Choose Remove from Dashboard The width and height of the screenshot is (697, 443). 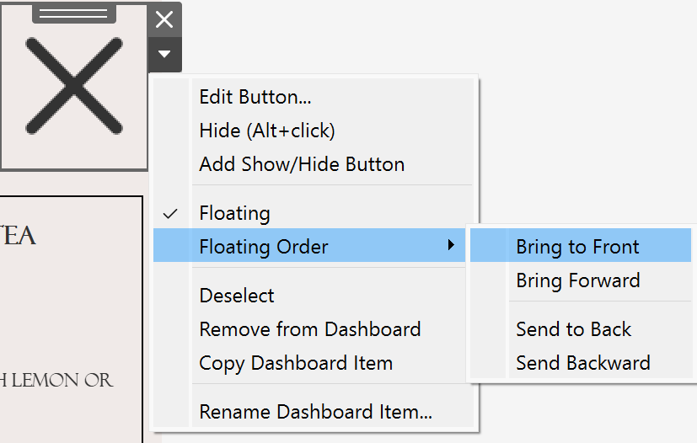[309, 329]
